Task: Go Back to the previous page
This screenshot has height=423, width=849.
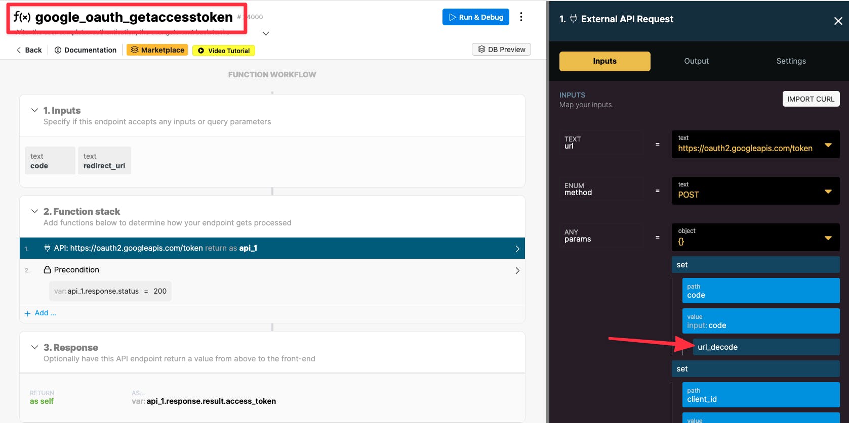Action: coord(29,50)
